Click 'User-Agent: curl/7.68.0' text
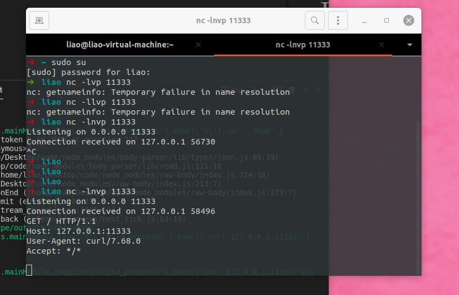The height and width of the screenshot is (295, 459). (83, 241)
